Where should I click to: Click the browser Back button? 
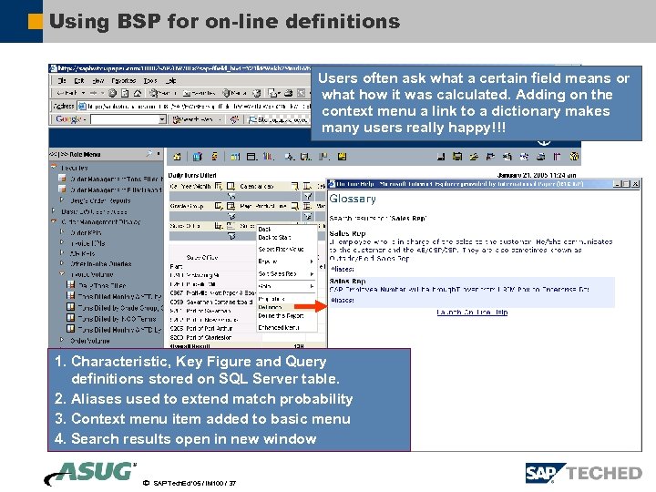67,93
